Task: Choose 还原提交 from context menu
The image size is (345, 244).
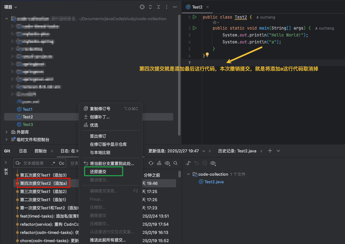Action: coord(98,172)
